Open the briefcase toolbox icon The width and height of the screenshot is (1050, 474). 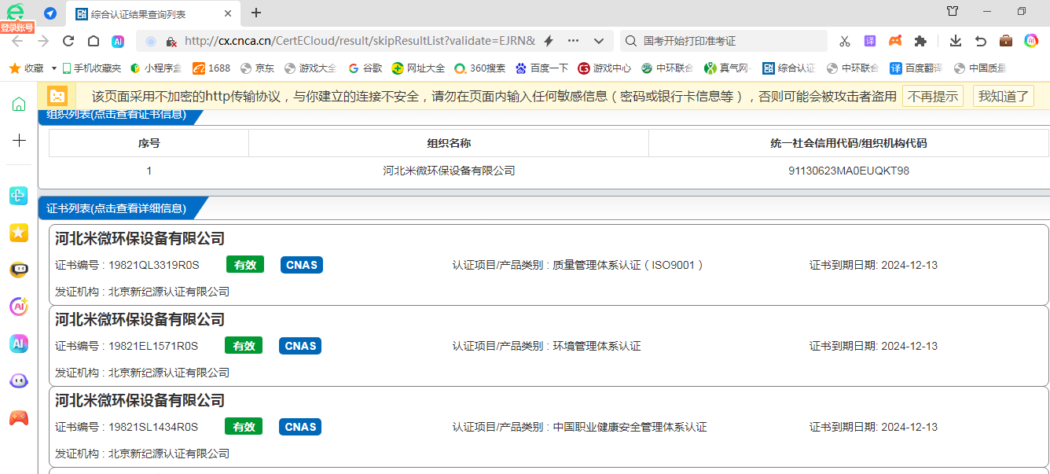(1006, 41)
